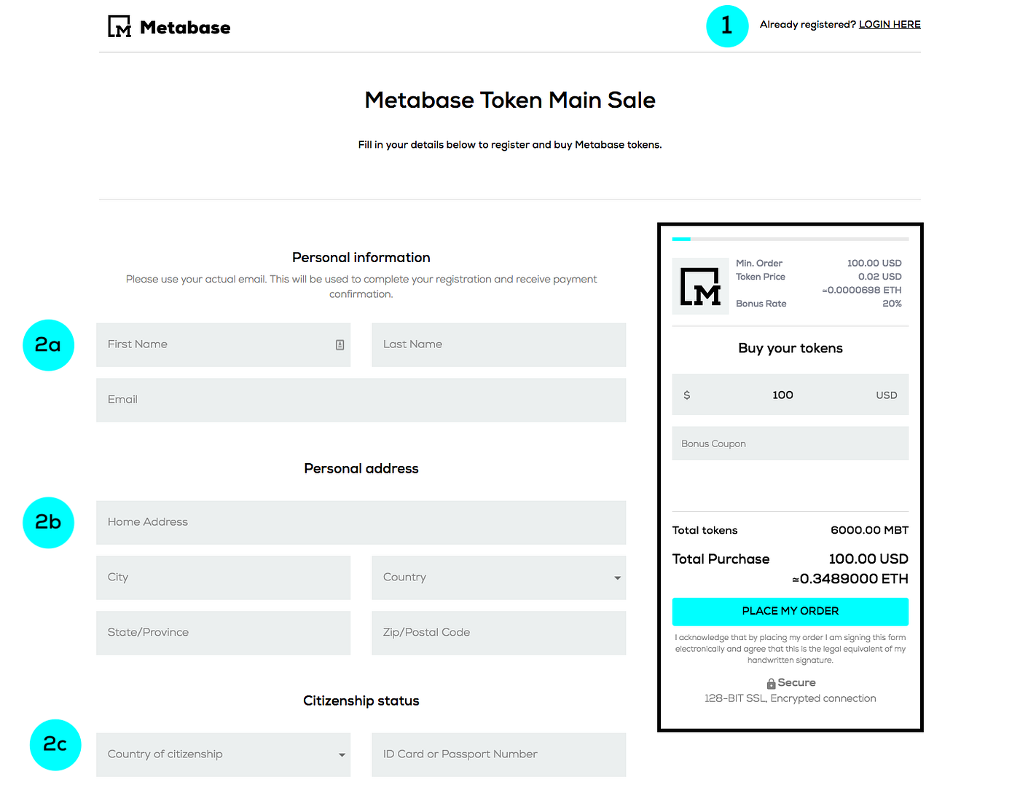Click the '128-BIT SSL, Encrypted connection' text
Viewport: 1020px width, 801px height.
coord(790,699)
